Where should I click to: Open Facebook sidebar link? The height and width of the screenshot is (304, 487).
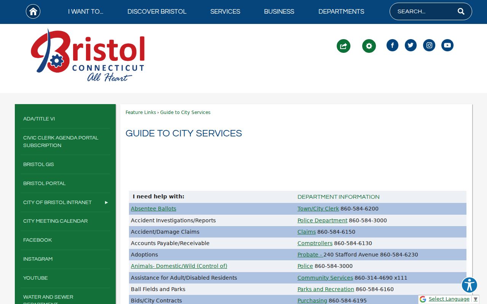pos(37,240)
